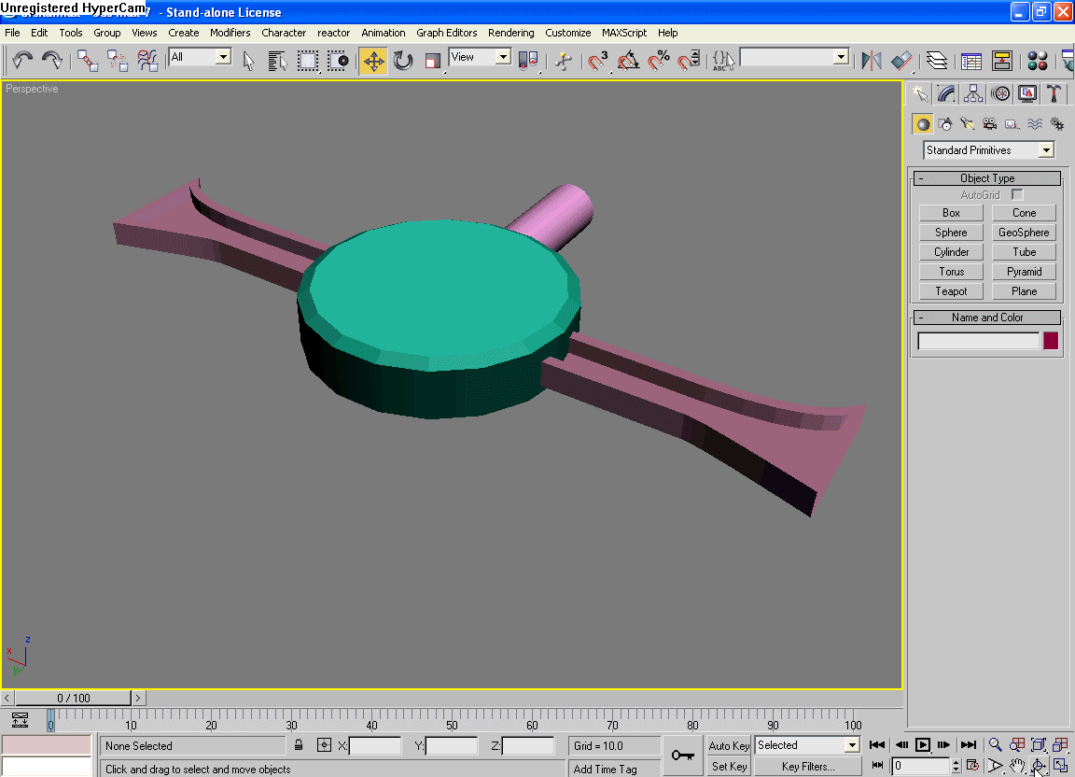This screenshot has width=1075, height=777.
Task: Click the Select and Link icon
Action: pos(88,62)
